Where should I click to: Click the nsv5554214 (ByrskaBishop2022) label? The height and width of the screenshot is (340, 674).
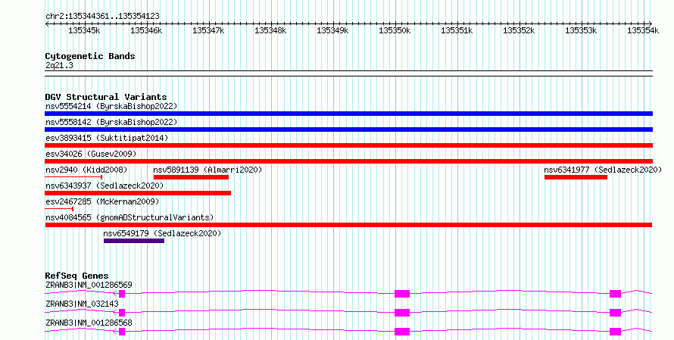(111, 106)
